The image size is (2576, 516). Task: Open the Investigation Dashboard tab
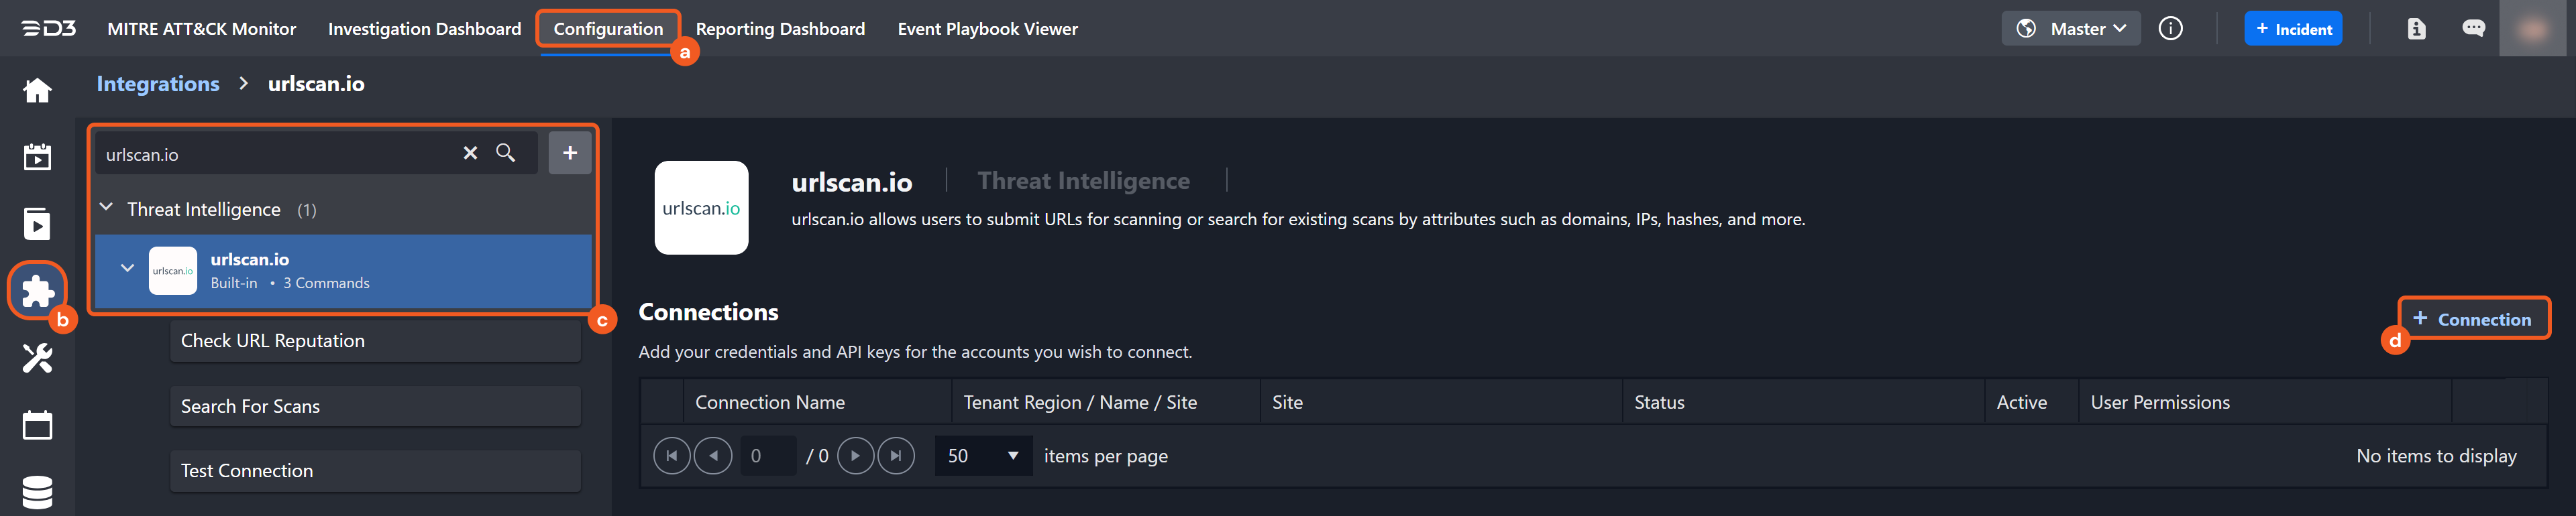point(424,29)
